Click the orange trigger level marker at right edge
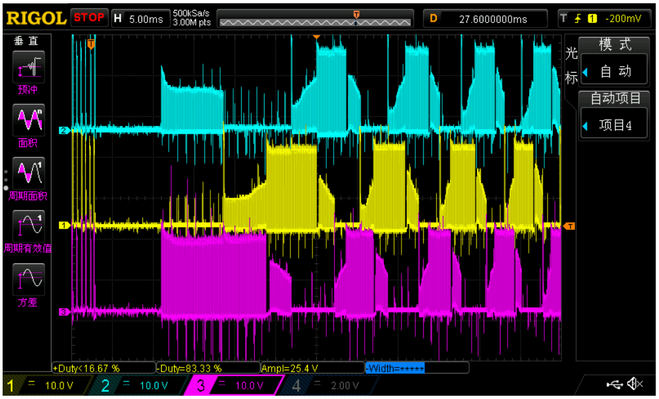This screenshot has height=399, width=659. coord(569,226)
